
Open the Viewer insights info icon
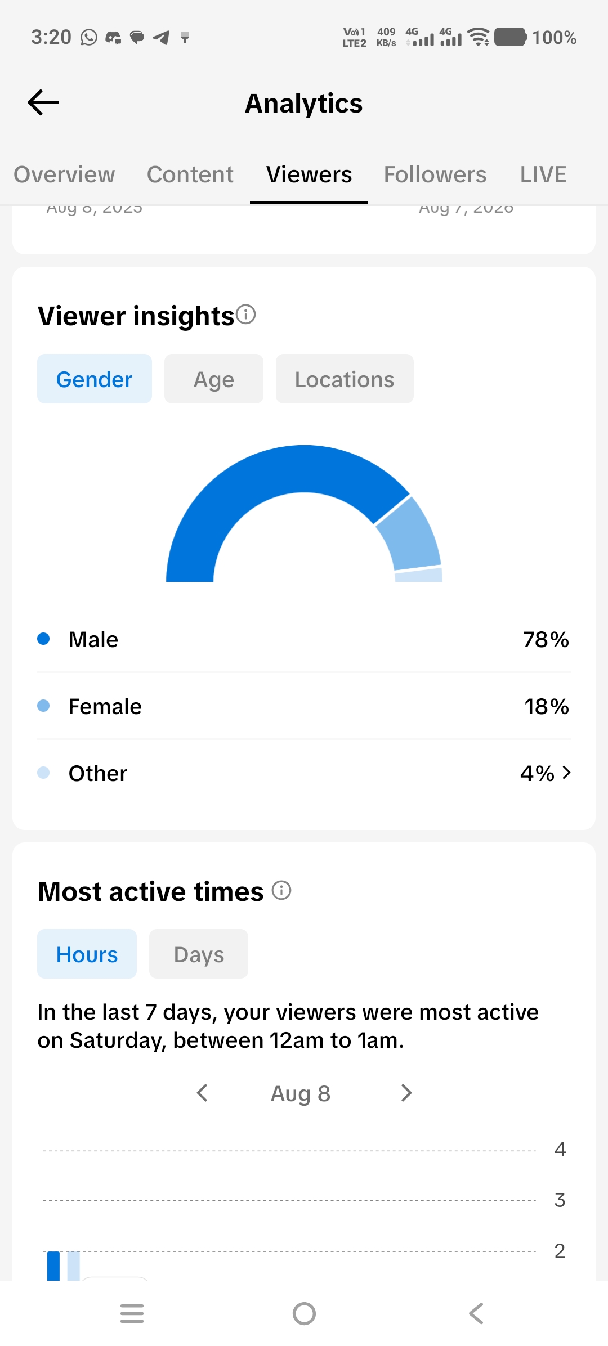246,315
